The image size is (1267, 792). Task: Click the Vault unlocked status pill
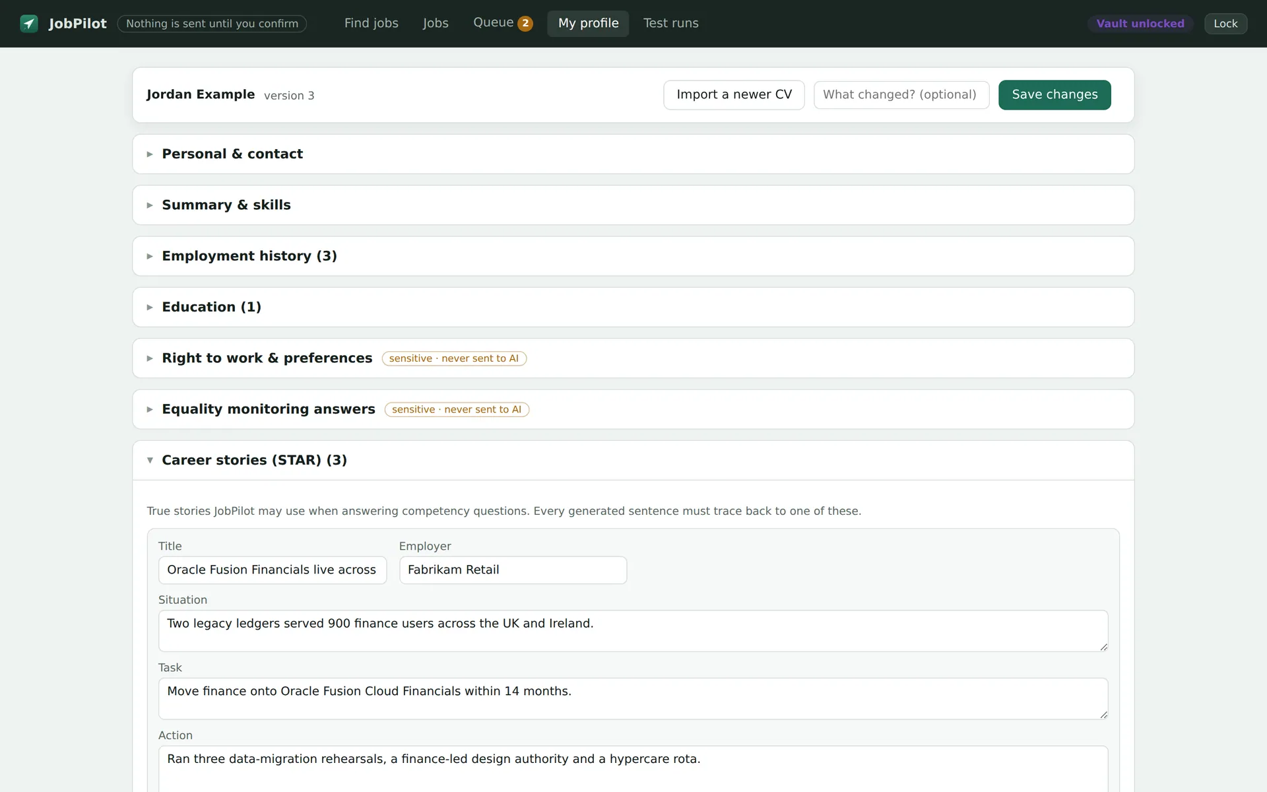click(x=1140, y=24)
